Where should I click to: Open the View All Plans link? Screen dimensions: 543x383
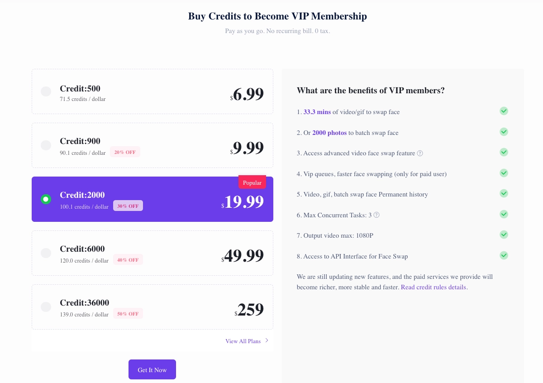[x=243, y=341]
